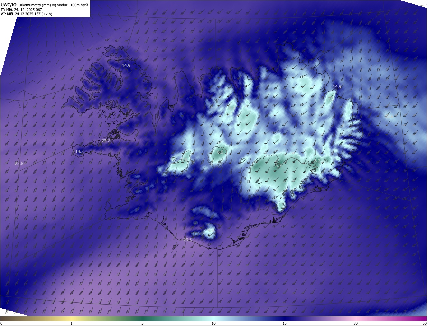Click the '30' tick on the color scale
The image size is (427, 326).
[x=356, y=323]
